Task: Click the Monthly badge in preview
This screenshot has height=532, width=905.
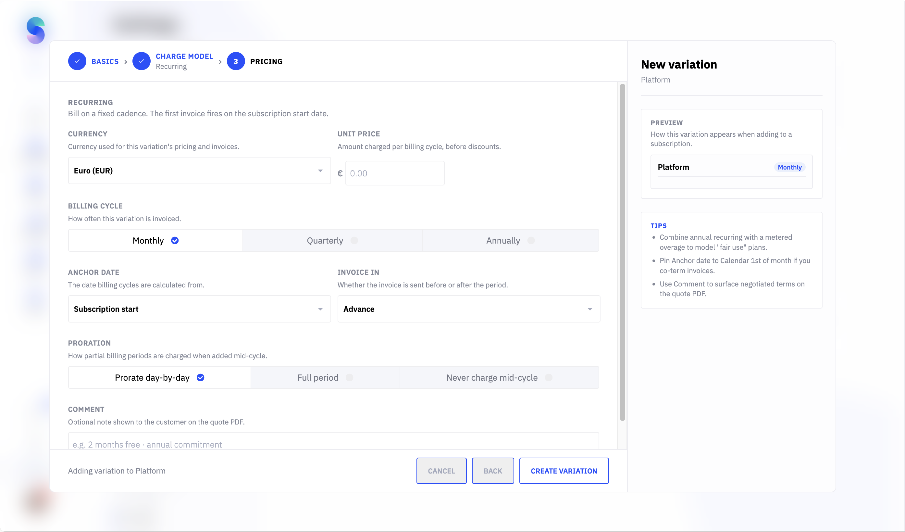Action: click(789, 167)
